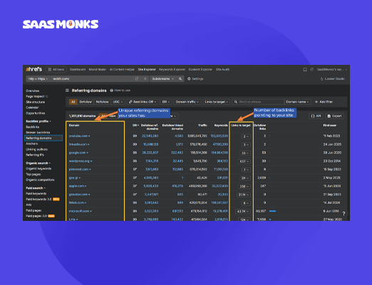Open the UGC filter dropdown

pos(118,102)
